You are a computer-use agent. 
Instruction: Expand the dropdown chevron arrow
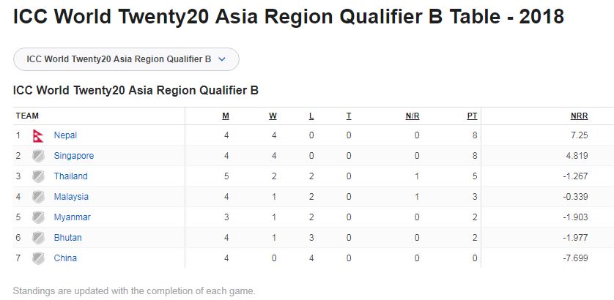(x=221, y=59)
